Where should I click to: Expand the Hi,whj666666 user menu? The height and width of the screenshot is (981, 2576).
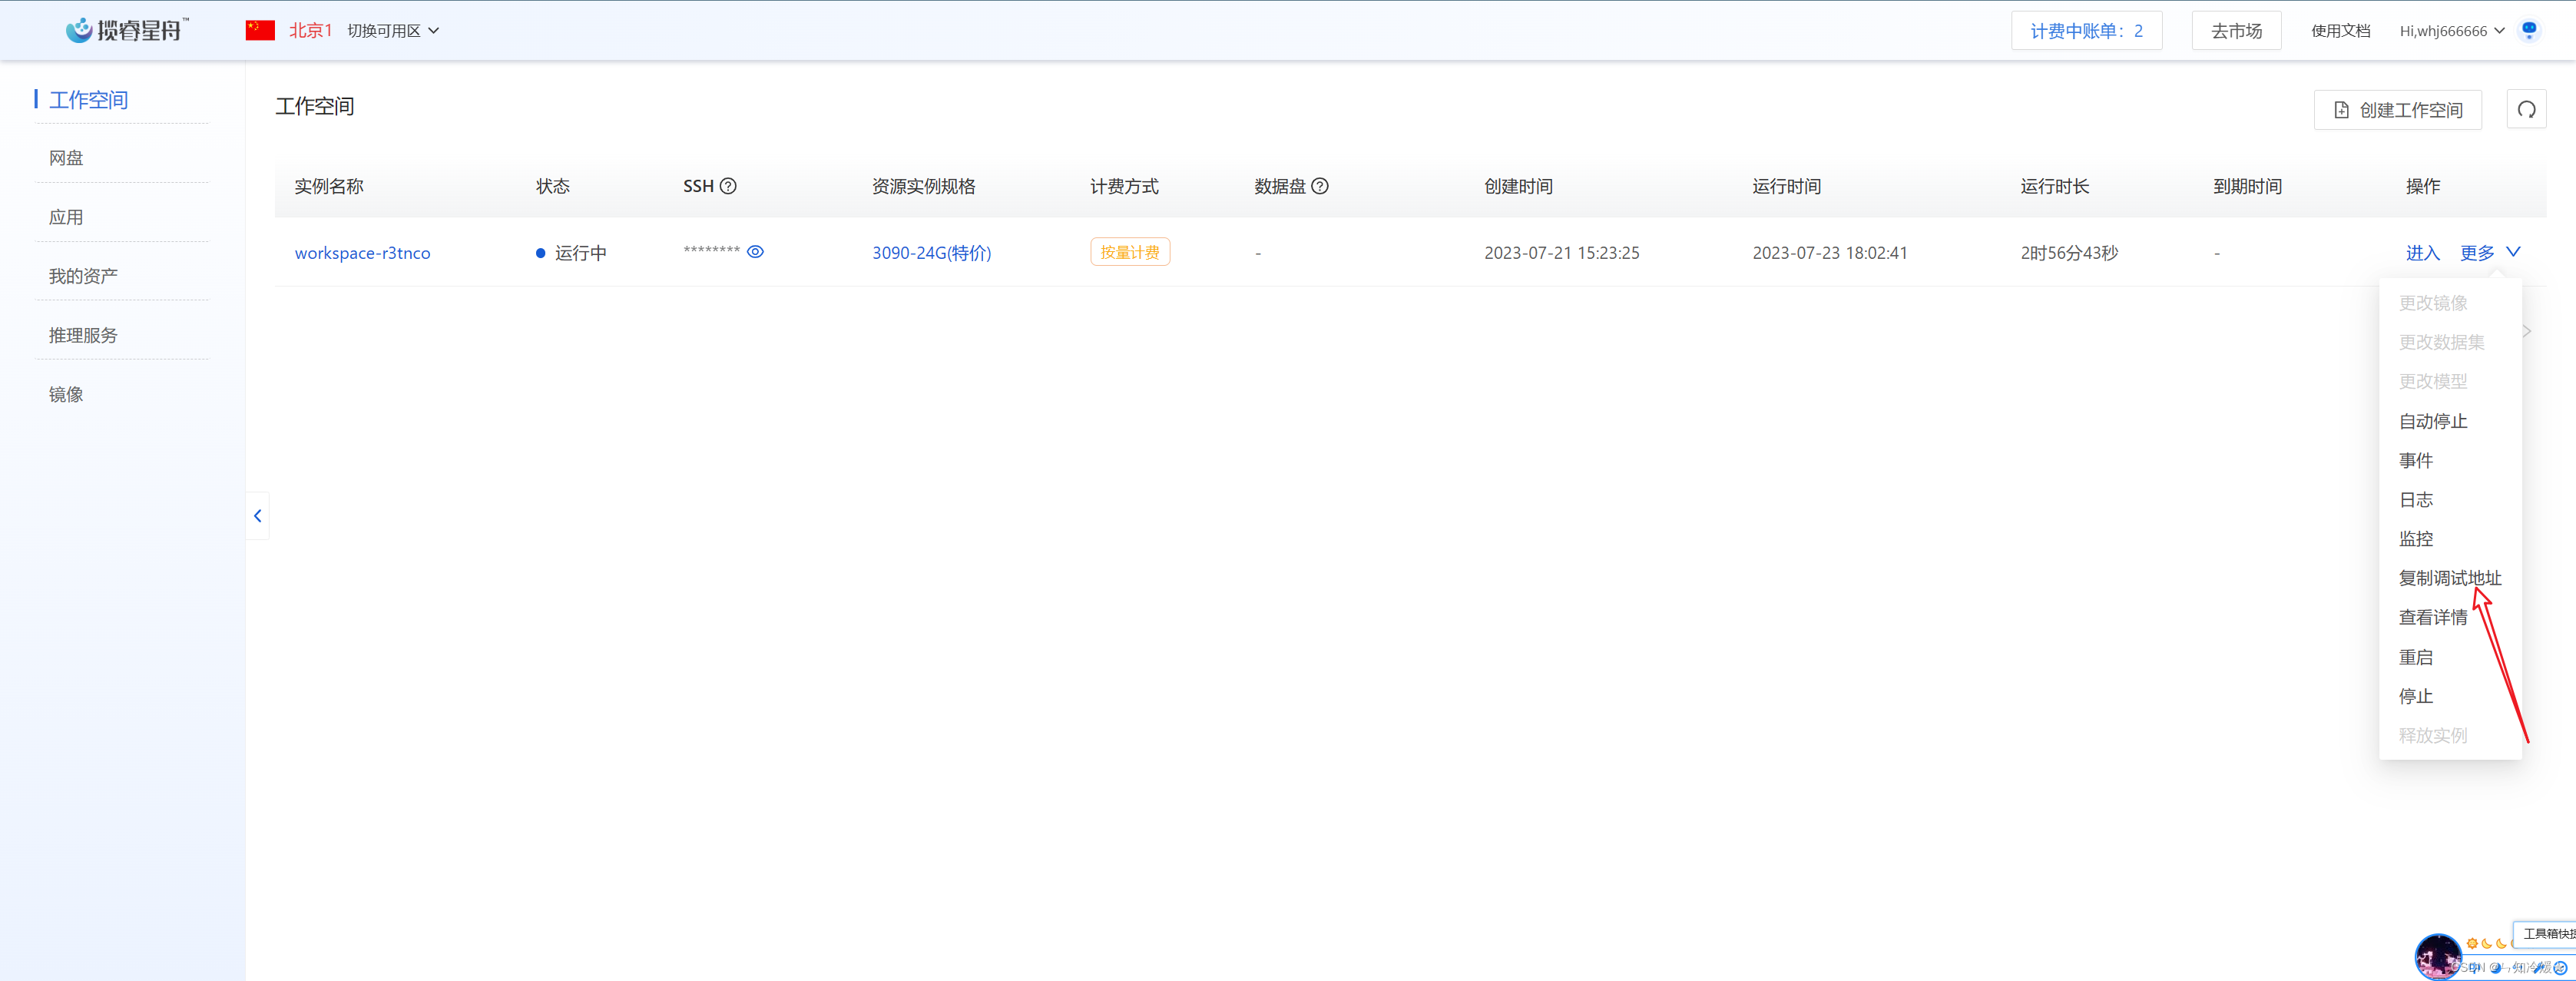pyautogui.click(x=2451, y=31)
